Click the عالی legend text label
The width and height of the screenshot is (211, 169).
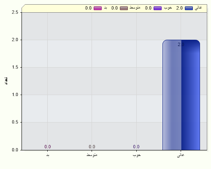tap(198, 8)
